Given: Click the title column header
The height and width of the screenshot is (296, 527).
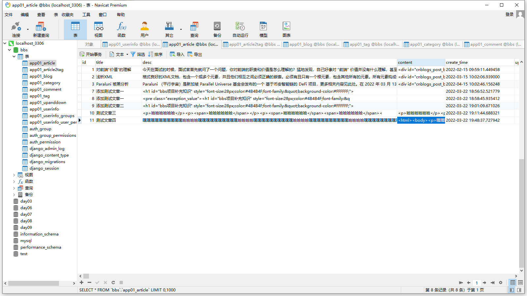Looking at the screenshot, I should point(119,62).
